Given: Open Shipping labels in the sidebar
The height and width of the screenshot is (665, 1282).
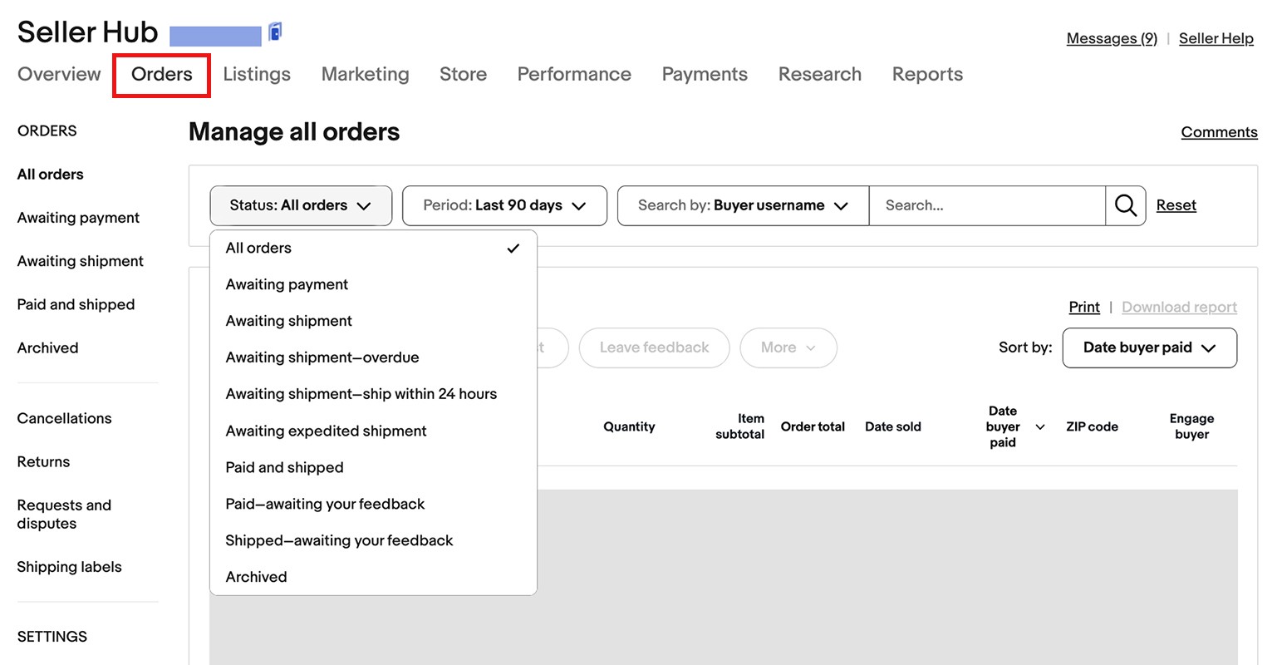Looking at the screenshot, I should click(69, 567).
